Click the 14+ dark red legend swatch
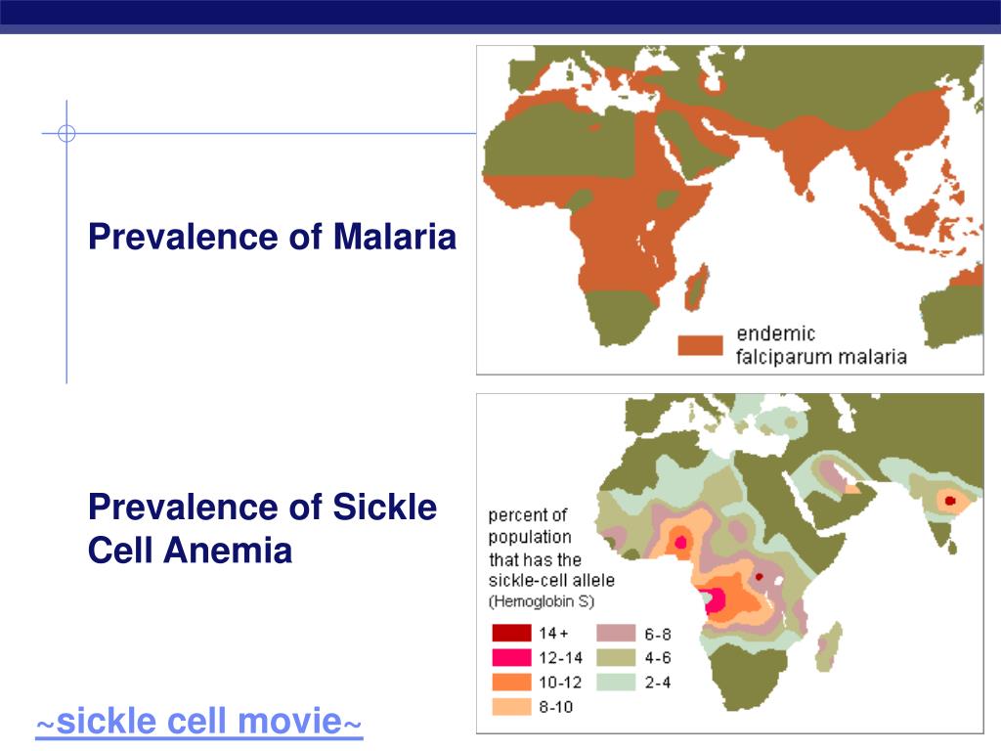The image size is (1001, 751). point(511,633)
